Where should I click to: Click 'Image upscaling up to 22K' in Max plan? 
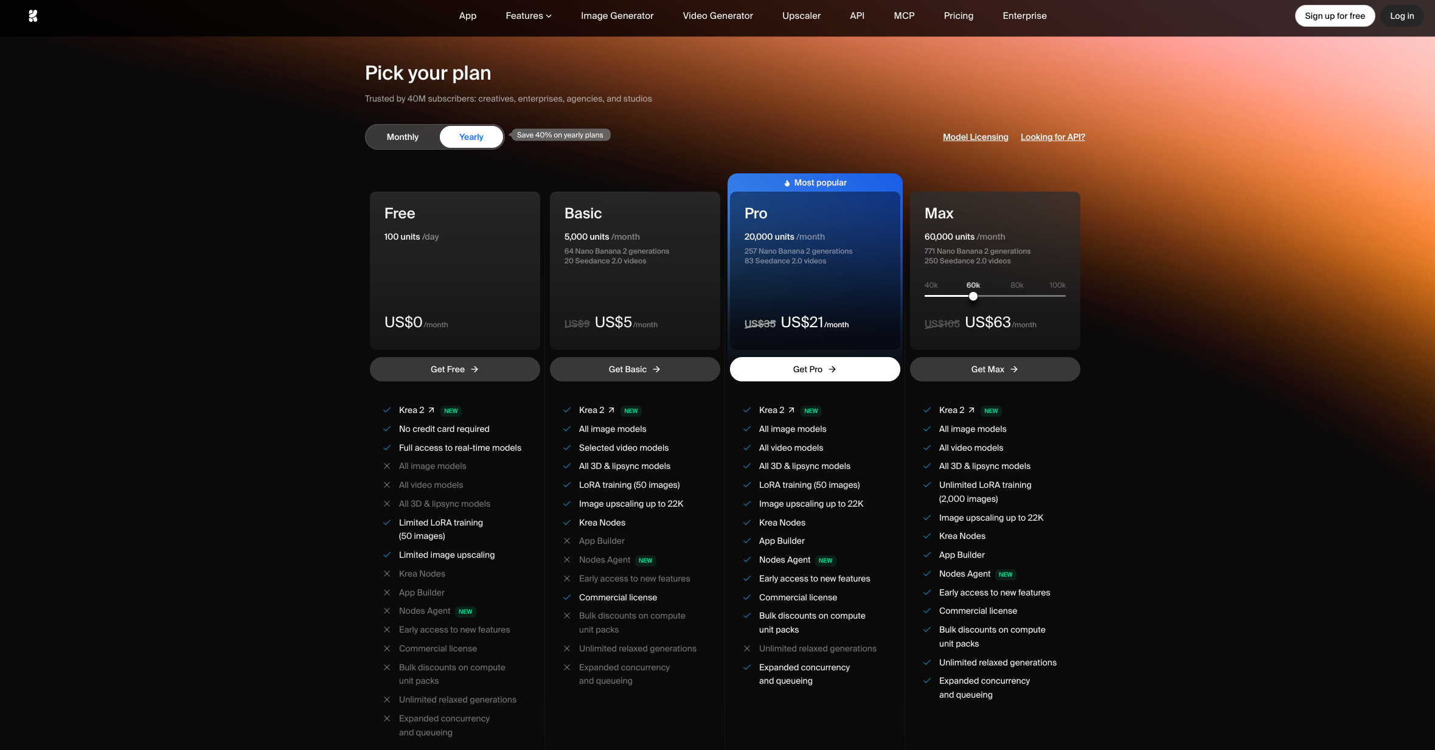pyautogui.click(x=991, y=518)
